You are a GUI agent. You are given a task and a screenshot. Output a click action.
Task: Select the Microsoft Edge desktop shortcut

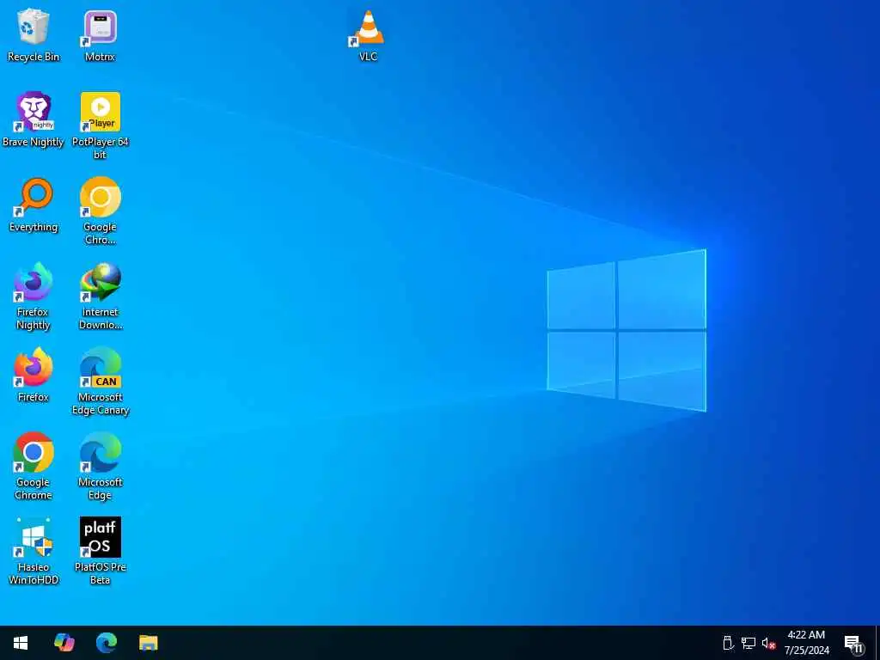pos(100,467)
